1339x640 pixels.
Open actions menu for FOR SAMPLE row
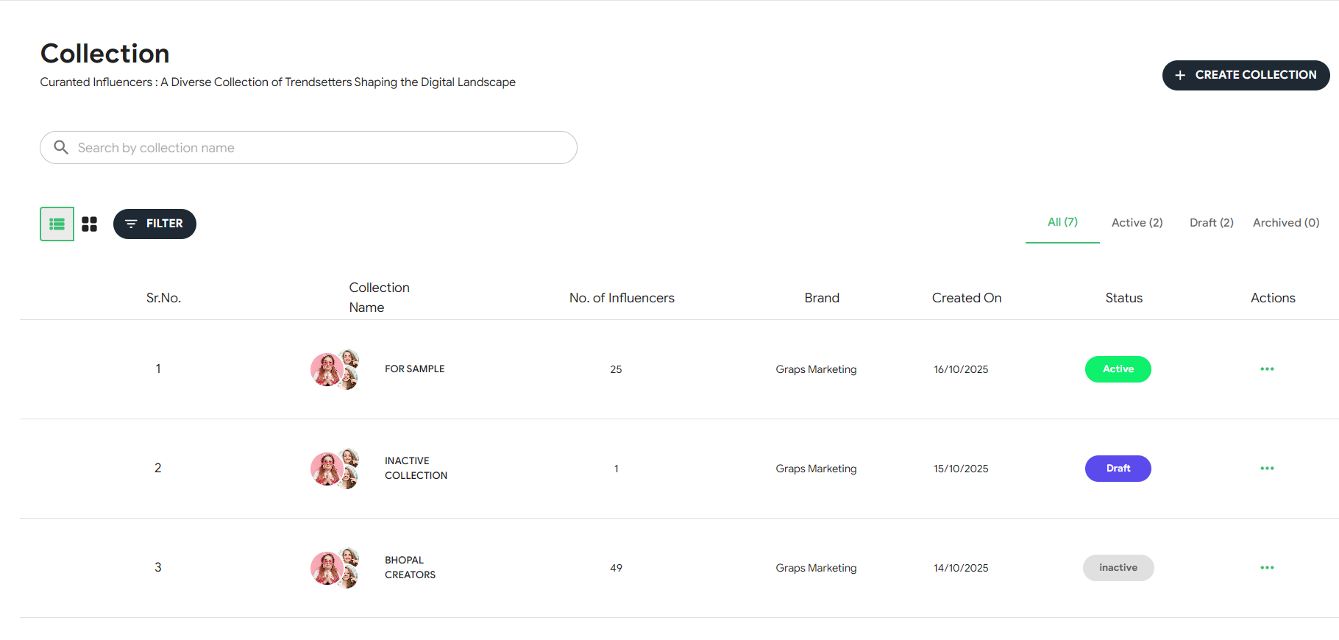click(x=1266, y=369)
